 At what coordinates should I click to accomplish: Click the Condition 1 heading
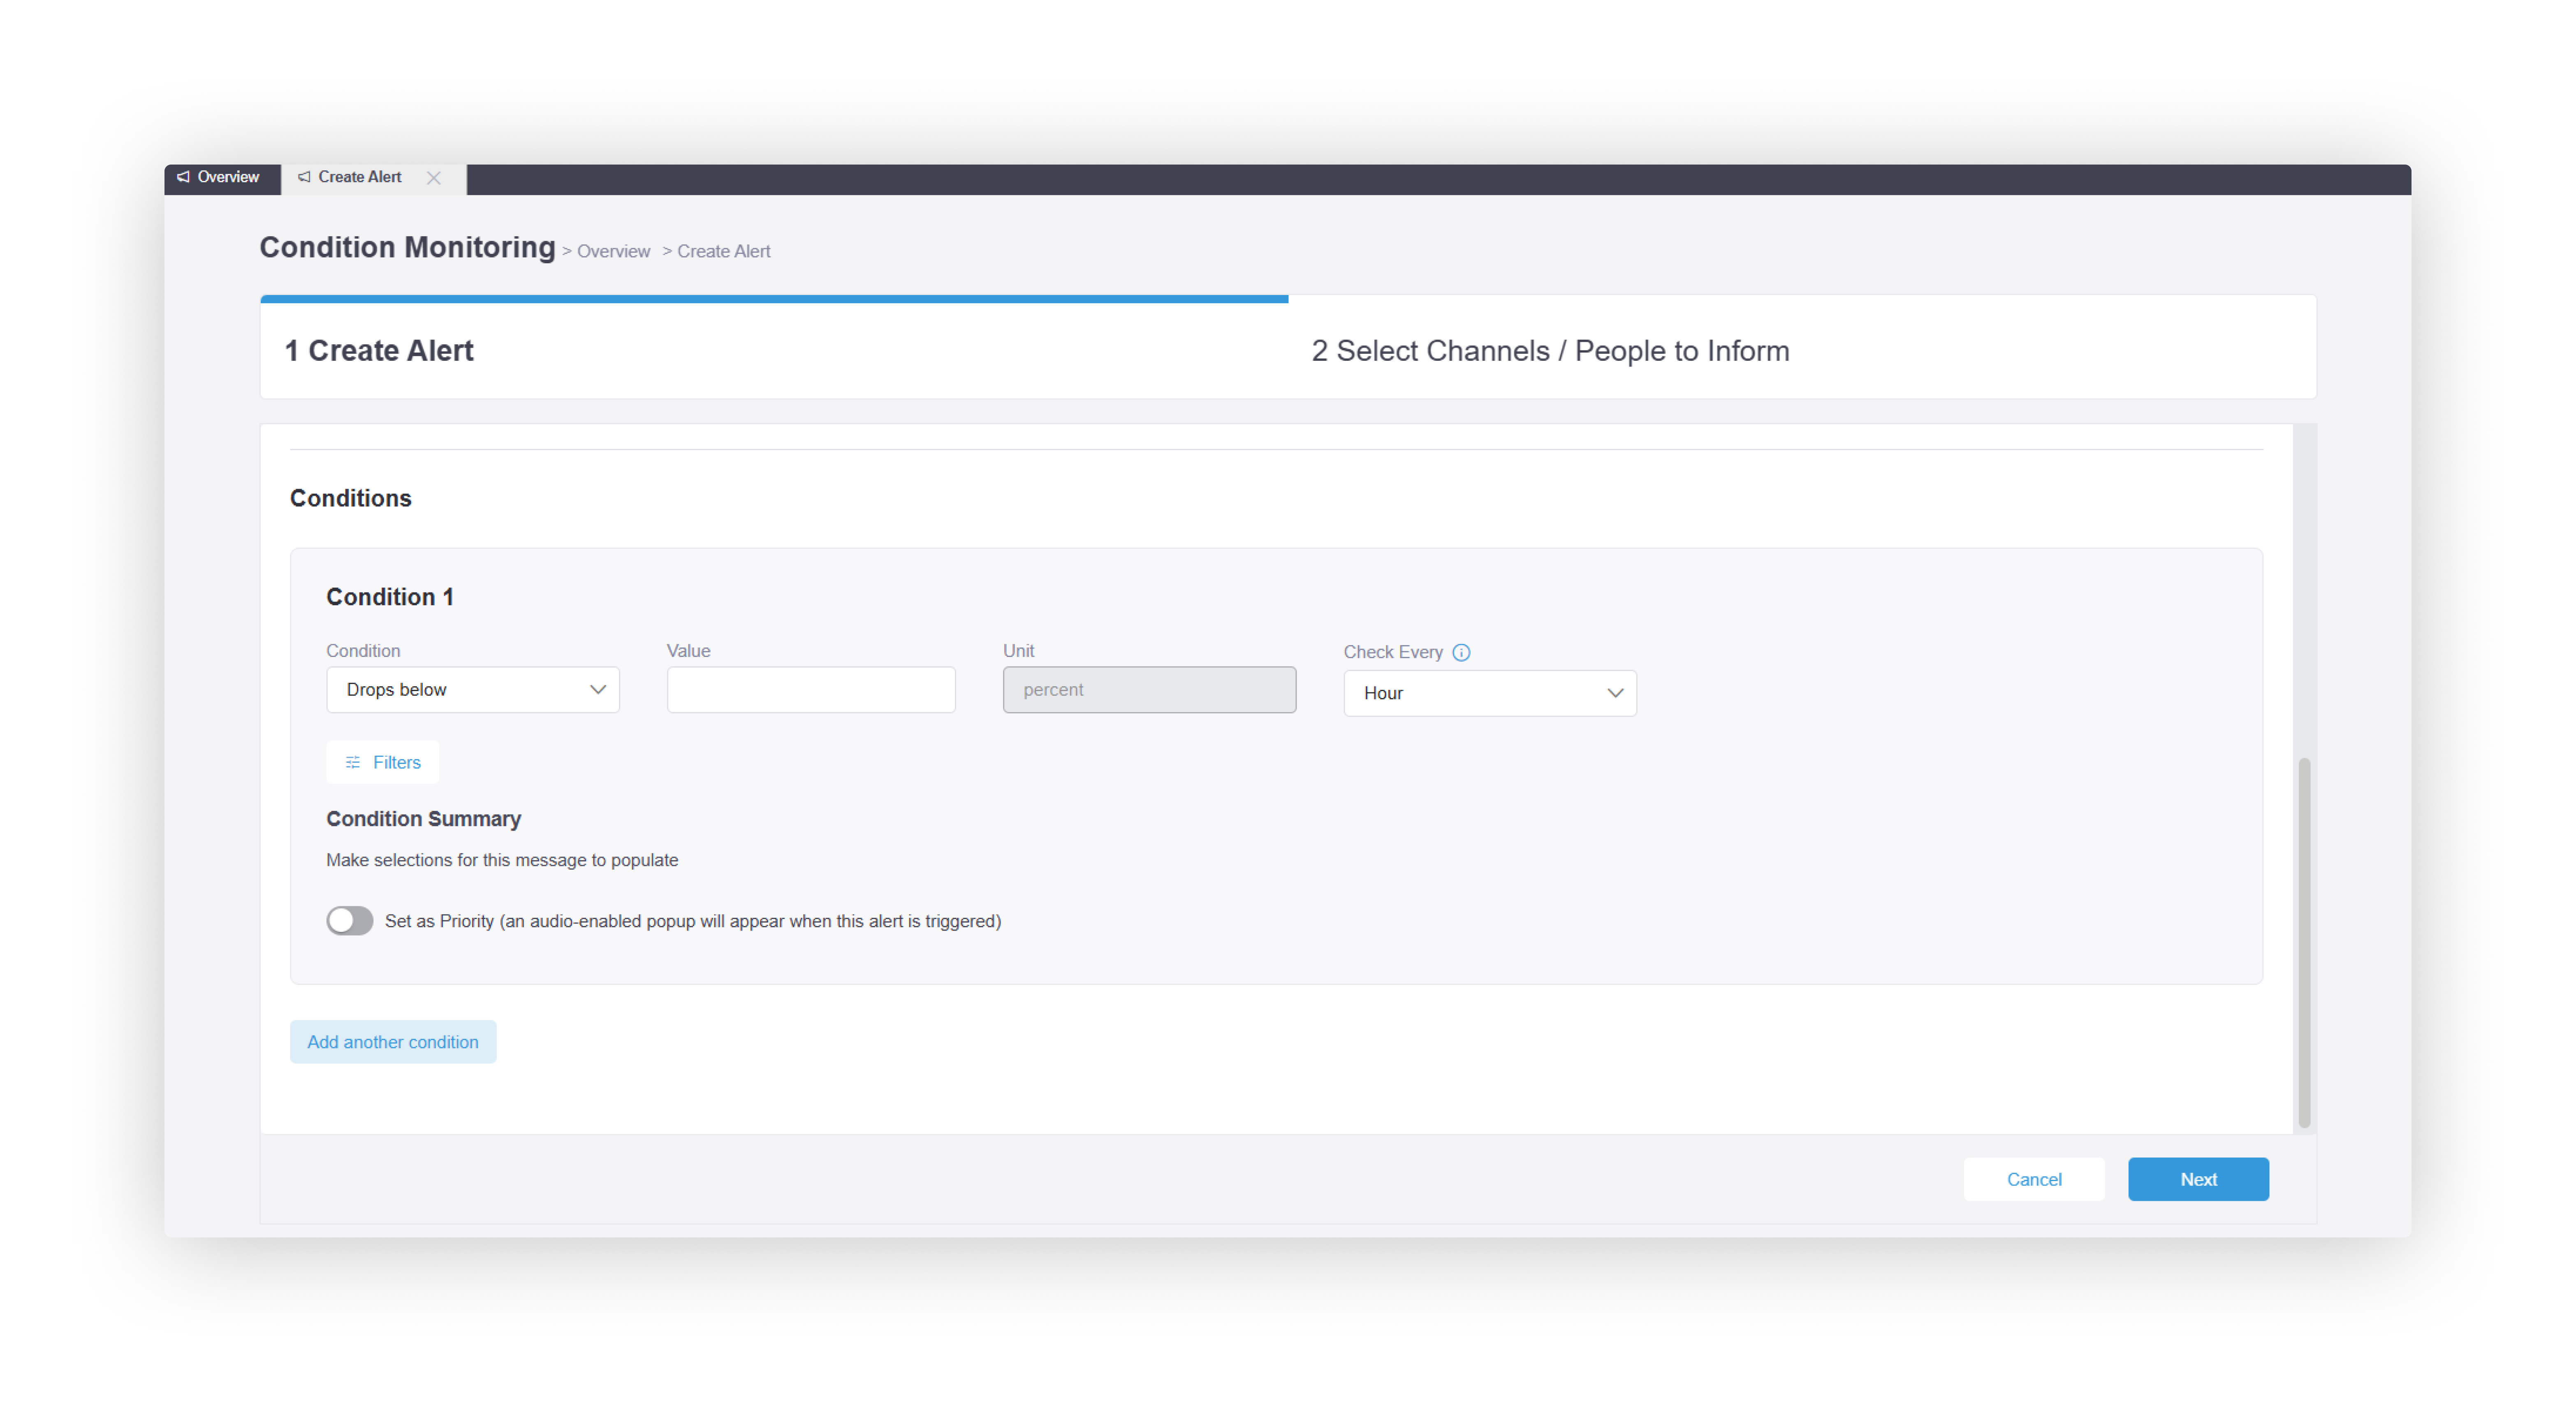tap(390, 596)
